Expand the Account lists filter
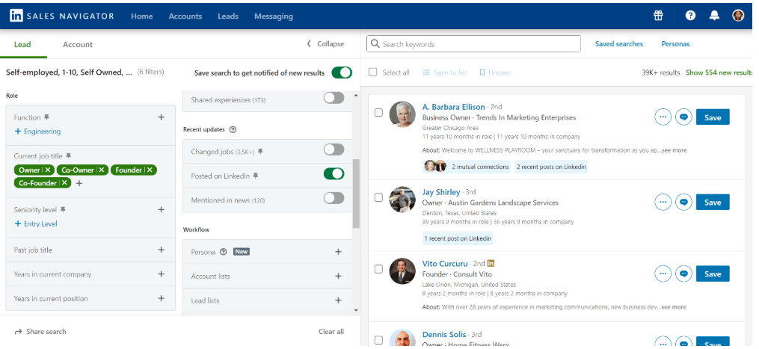 tap(338, 276)
